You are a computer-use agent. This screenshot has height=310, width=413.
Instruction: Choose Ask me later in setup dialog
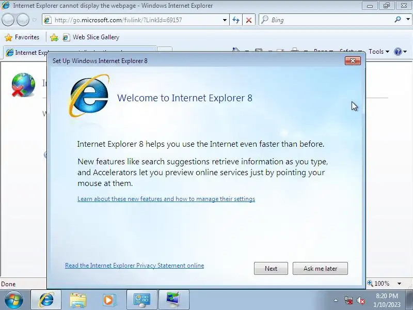[320, 268]
